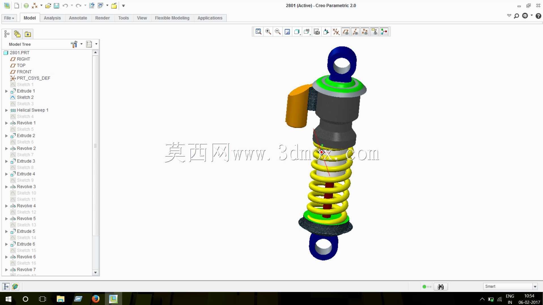Switch to the Model ribbon tab
543x305 pixels.
click(30, 18)
